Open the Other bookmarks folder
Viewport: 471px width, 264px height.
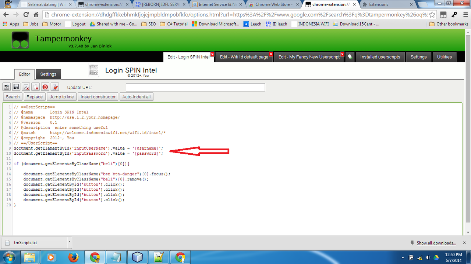coord(449,24)
